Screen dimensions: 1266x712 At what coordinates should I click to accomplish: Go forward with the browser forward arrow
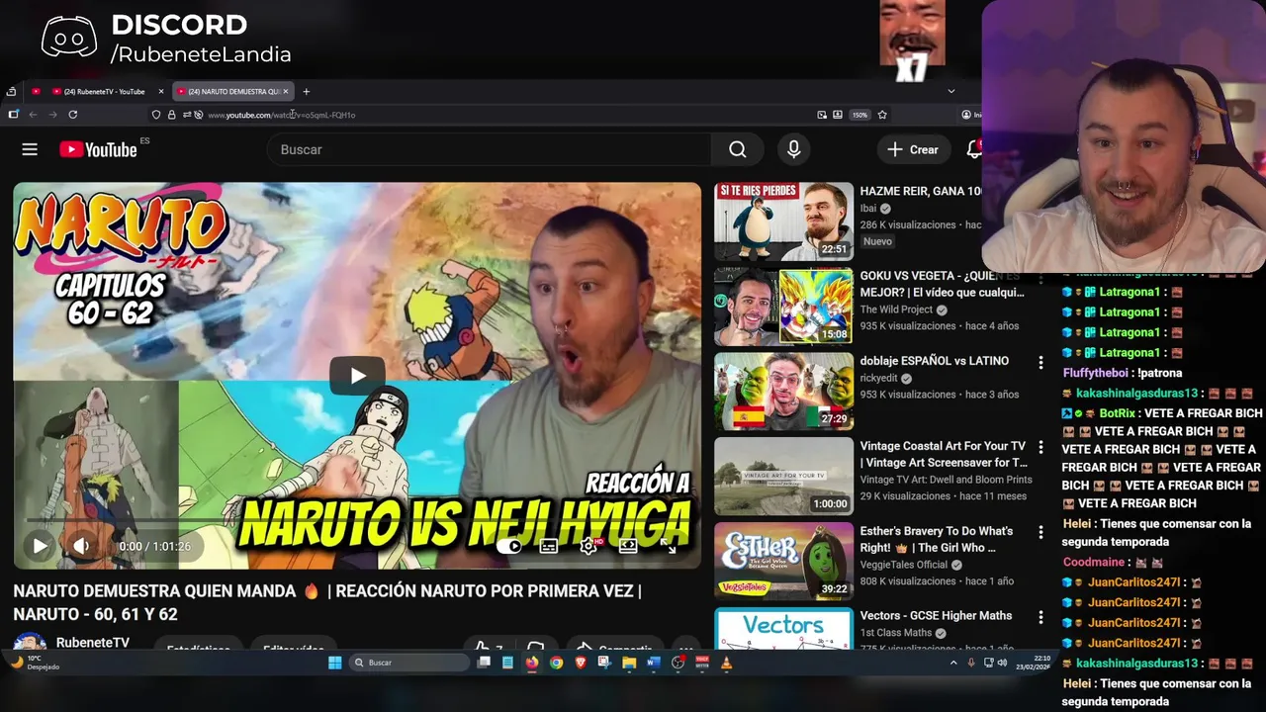[52, 115]
